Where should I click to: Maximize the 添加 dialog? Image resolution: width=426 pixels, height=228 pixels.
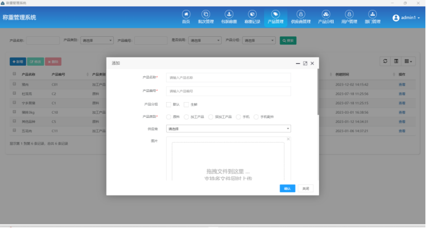tap(305, 63)
